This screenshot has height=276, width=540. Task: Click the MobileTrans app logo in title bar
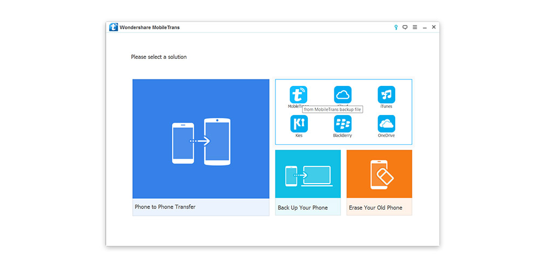click(113, 27)
